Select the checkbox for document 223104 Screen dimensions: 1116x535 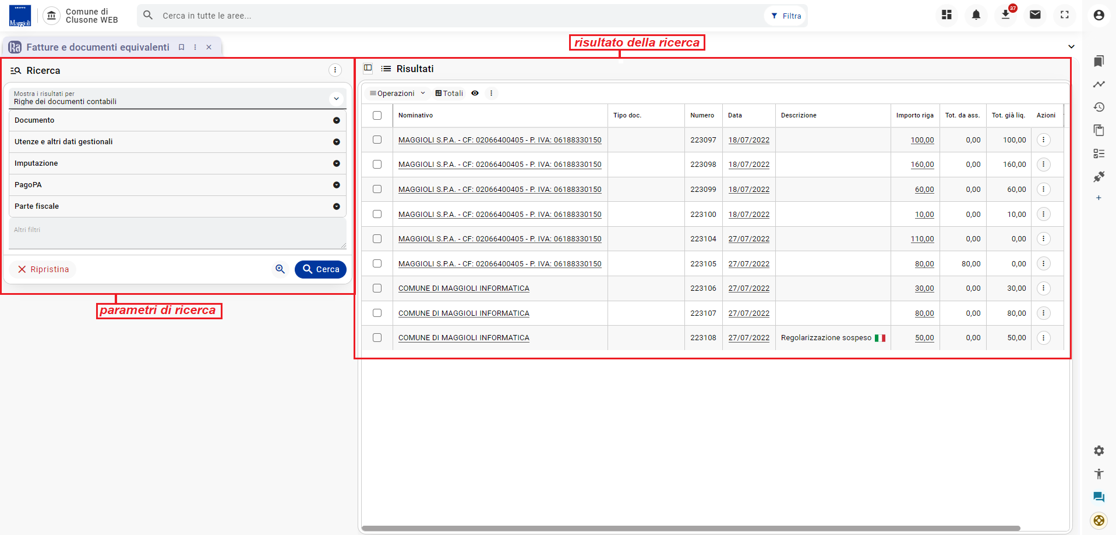[377, 239]
